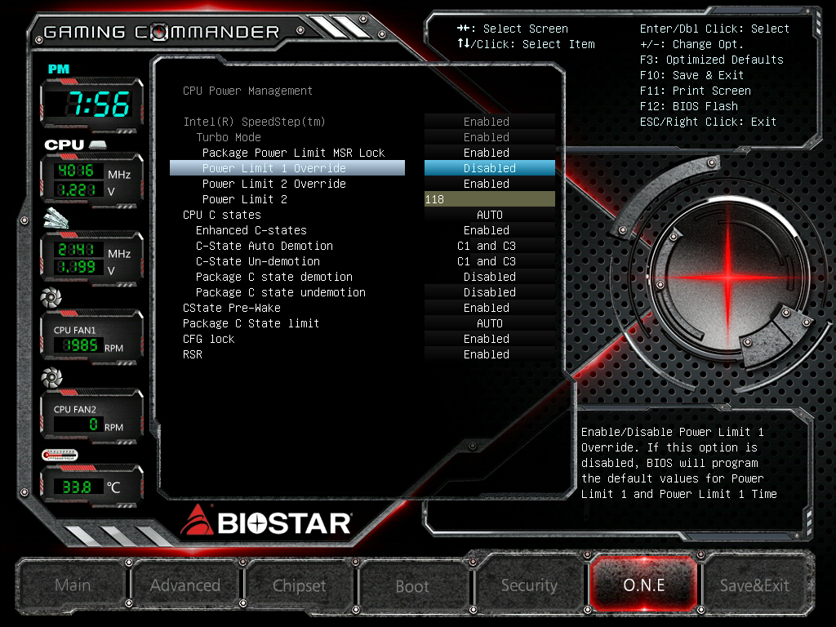Select the RSR label

pos(193,354)
